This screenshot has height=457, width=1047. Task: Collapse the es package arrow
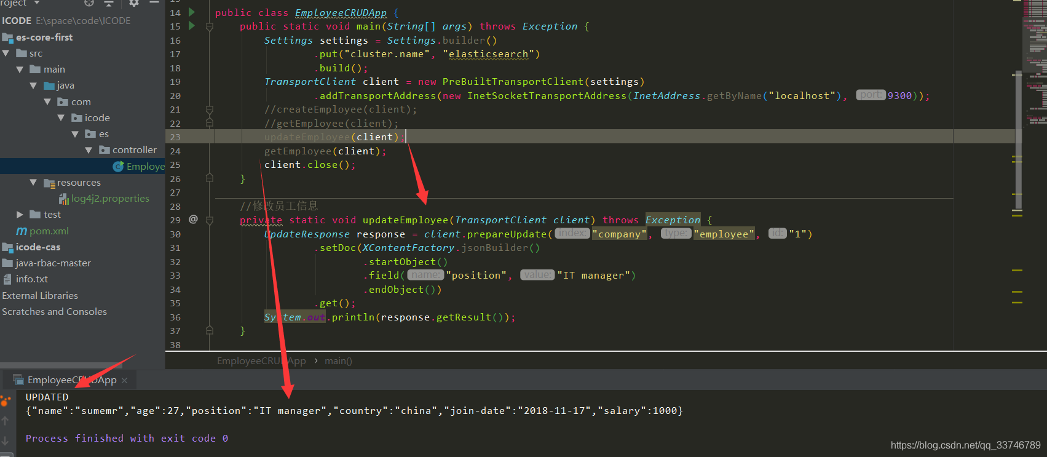[x=75, y=133]
